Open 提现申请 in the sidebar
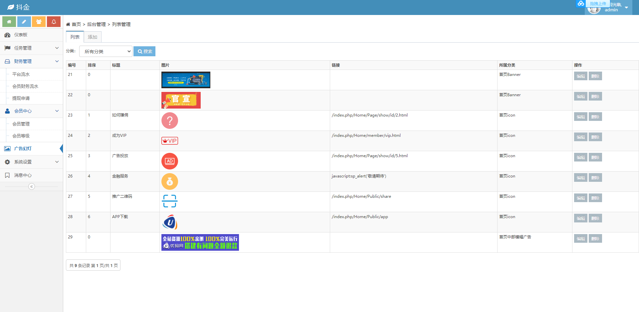639x312 pixels. tap(21, 98)
